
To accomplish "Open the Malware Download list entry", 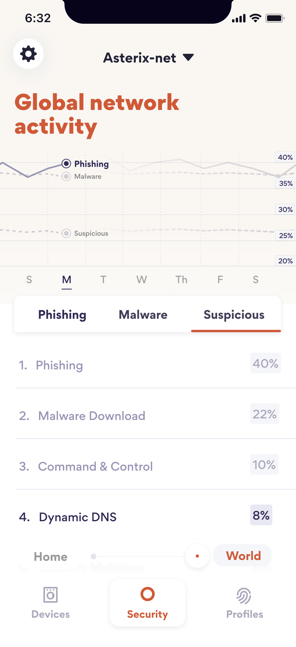I will point(92,416).
